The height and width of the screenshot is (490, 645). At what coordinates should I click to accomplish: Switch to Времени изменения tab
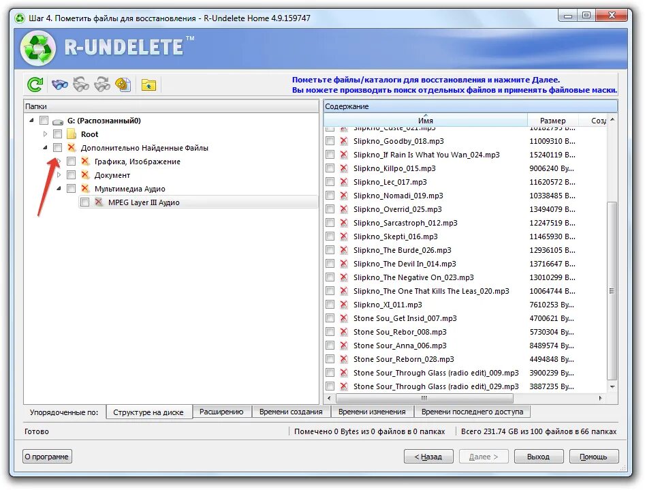click(x=372, y=412)
